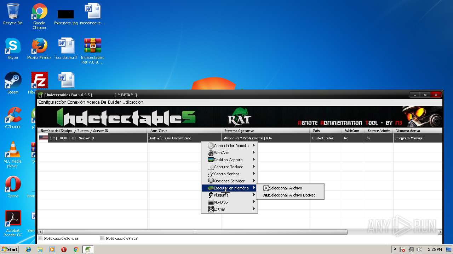Select the Opera desktop shortcut

(x=13, y=187)
